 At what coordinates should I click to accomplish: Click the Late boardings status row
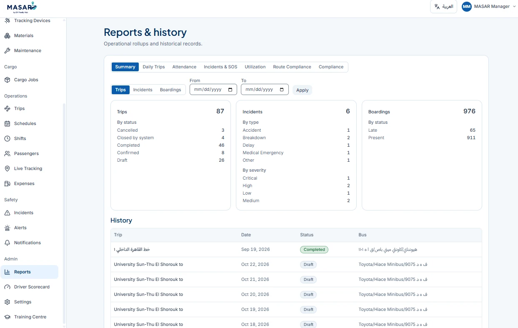click(x=422, y=130)
